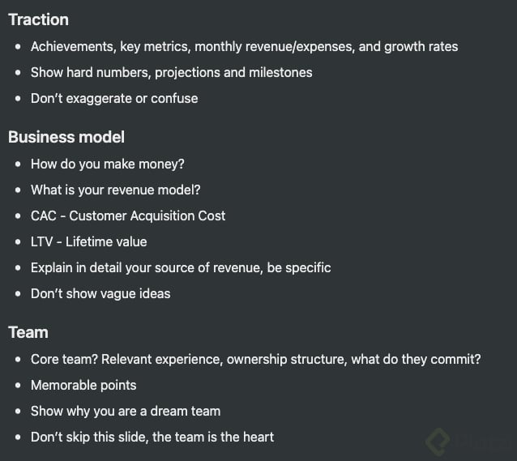Image resolution: width=517 pixels, height=461 pixels.
Task: Select 'What is your revenue model?' line
Action: tap(116, 190)
